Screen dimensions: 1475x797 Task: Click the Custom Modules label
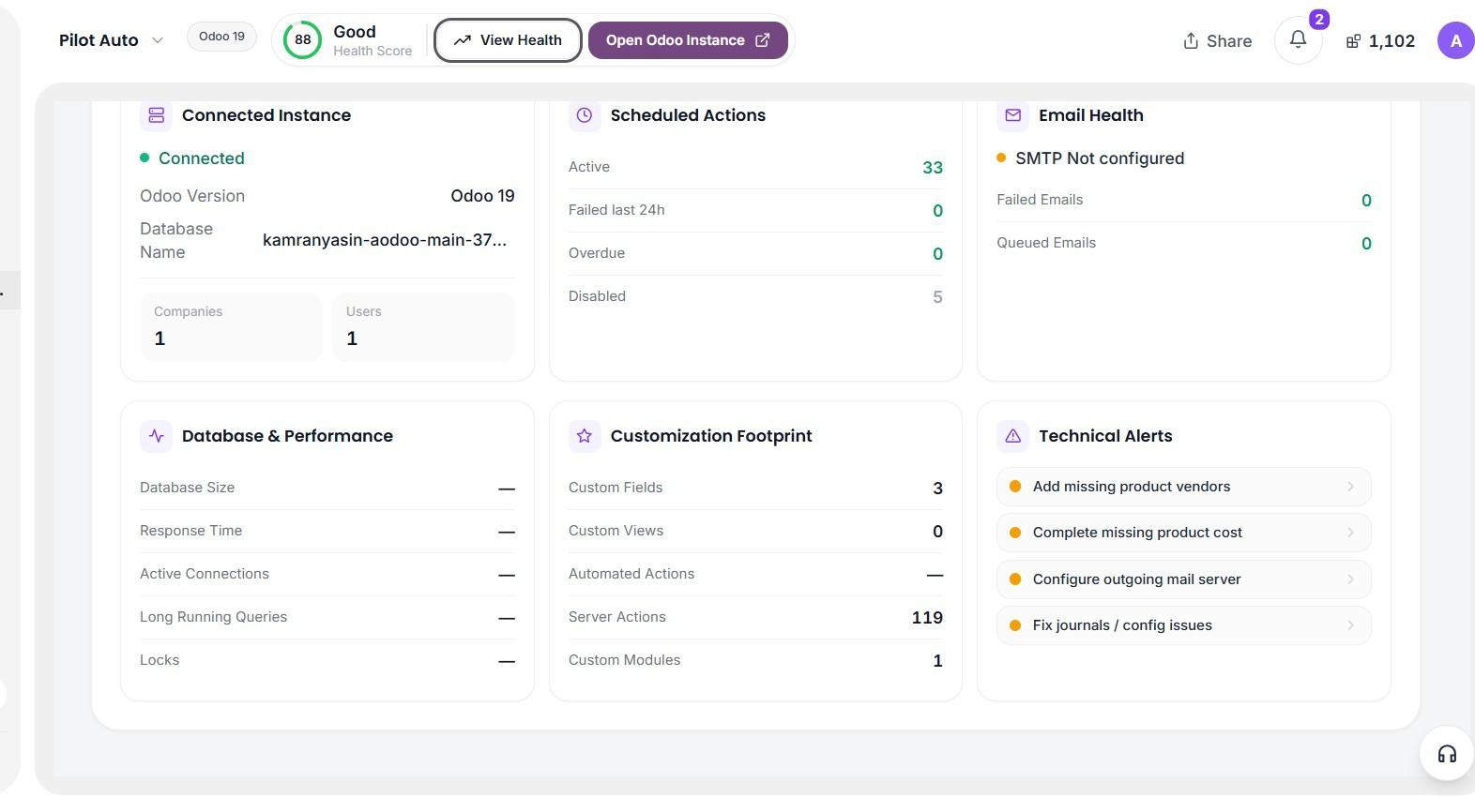pos(624,660)
